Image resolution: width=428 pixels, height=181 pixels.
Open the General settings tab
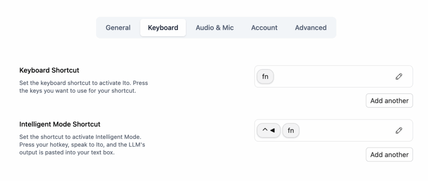118,28
